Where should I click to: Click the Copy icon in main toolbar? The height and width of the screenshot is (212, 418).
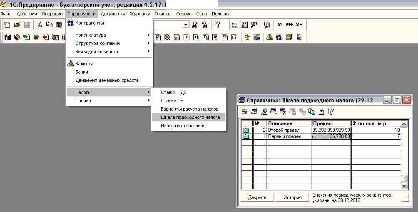tap(49, 25)
